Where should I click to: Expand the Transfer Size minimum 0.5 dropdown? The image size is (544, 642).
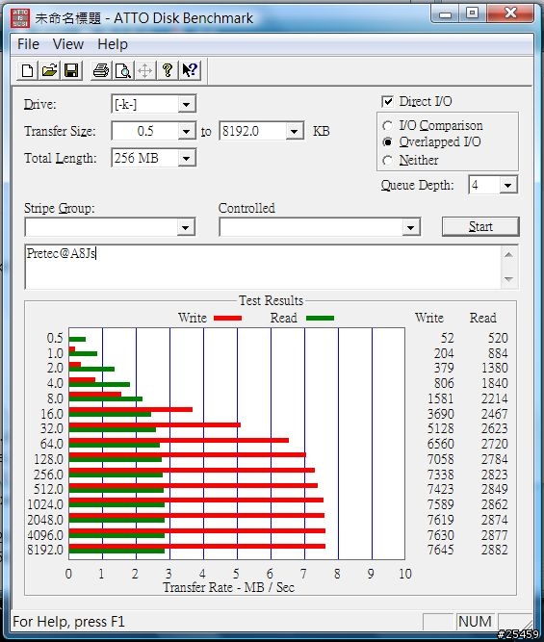tap(186, 132)
